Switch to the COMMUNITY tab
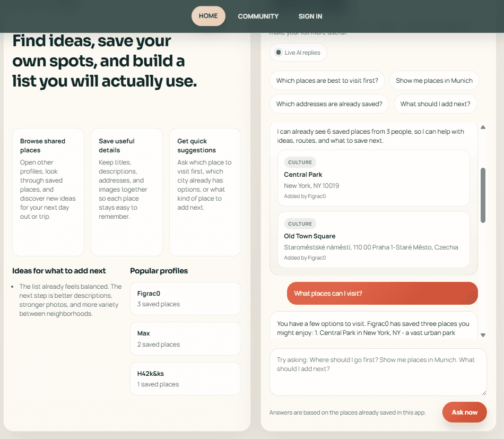The image size is (504, 439). pos(258,16)
